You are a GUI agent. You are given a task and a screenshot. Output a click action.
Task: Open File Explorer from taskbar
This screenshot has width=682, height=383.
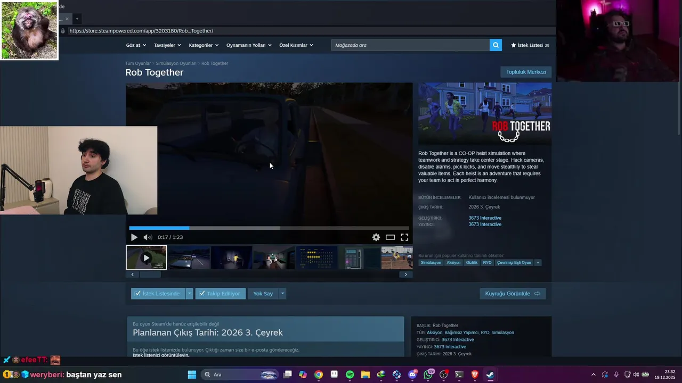pos(366,374)
